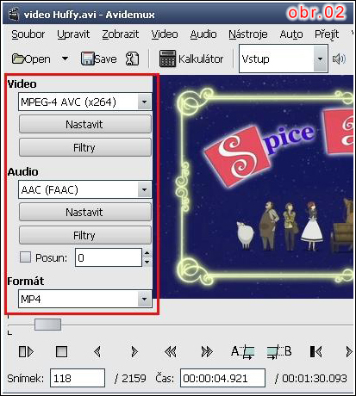Go to previous keyframe with double-arrow
This screenshot has width=356, height=396.
171,351
